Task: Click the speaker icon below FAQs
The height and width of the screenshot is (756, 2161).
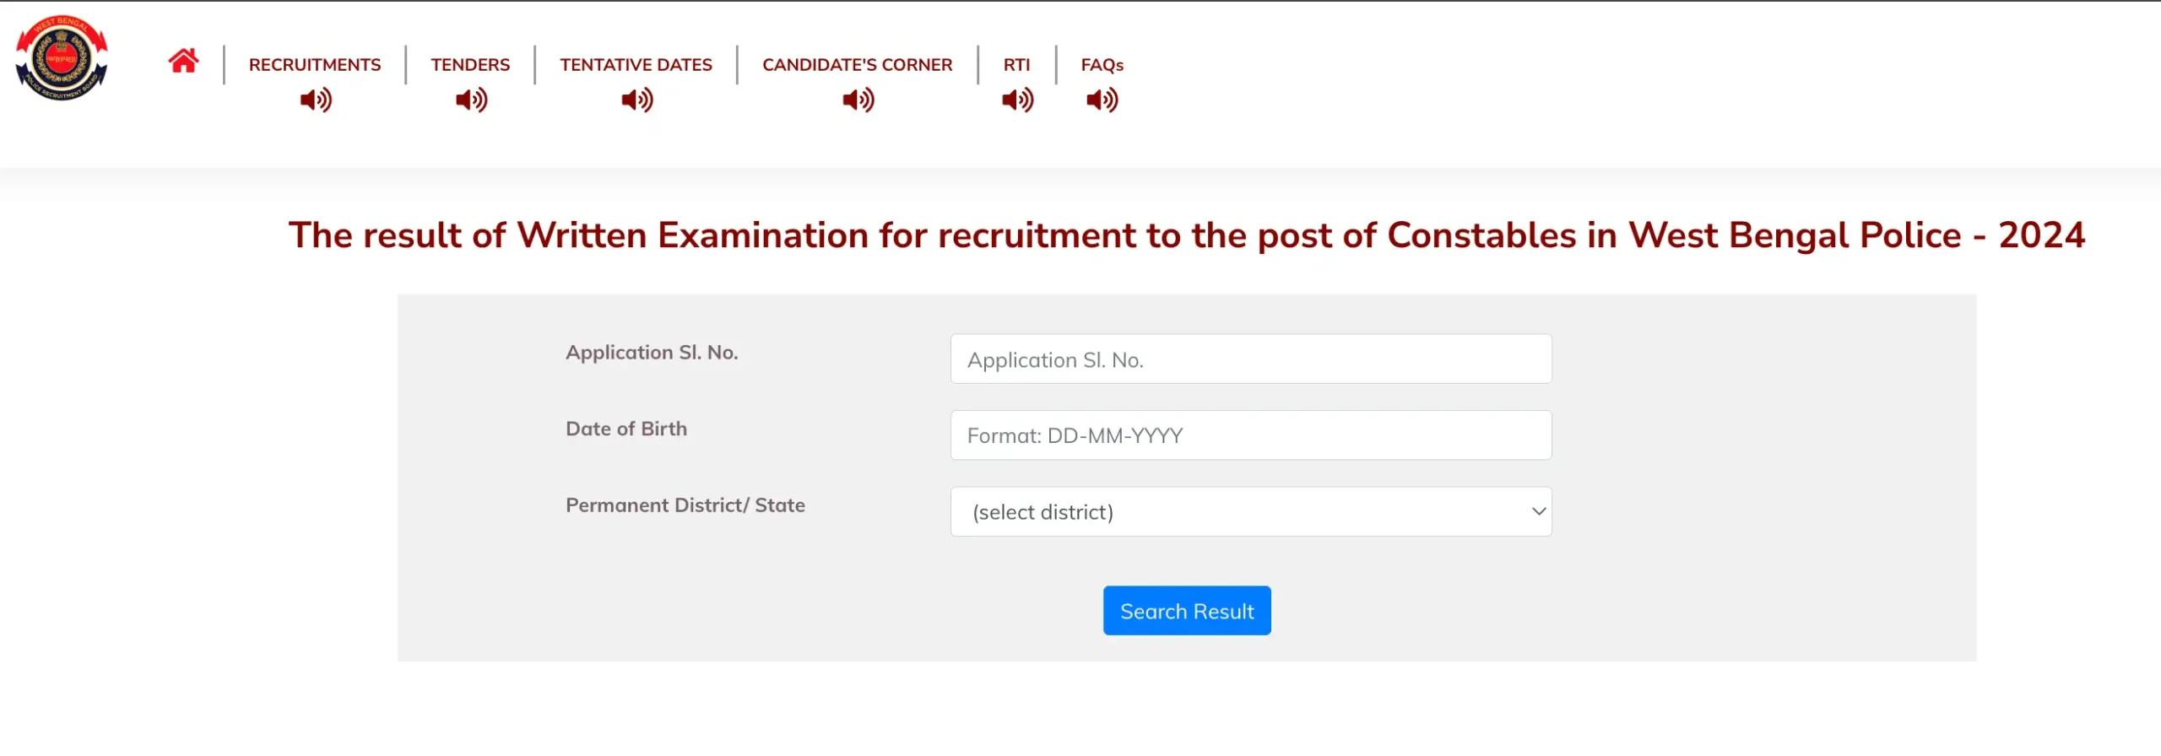Action: 1102,100
